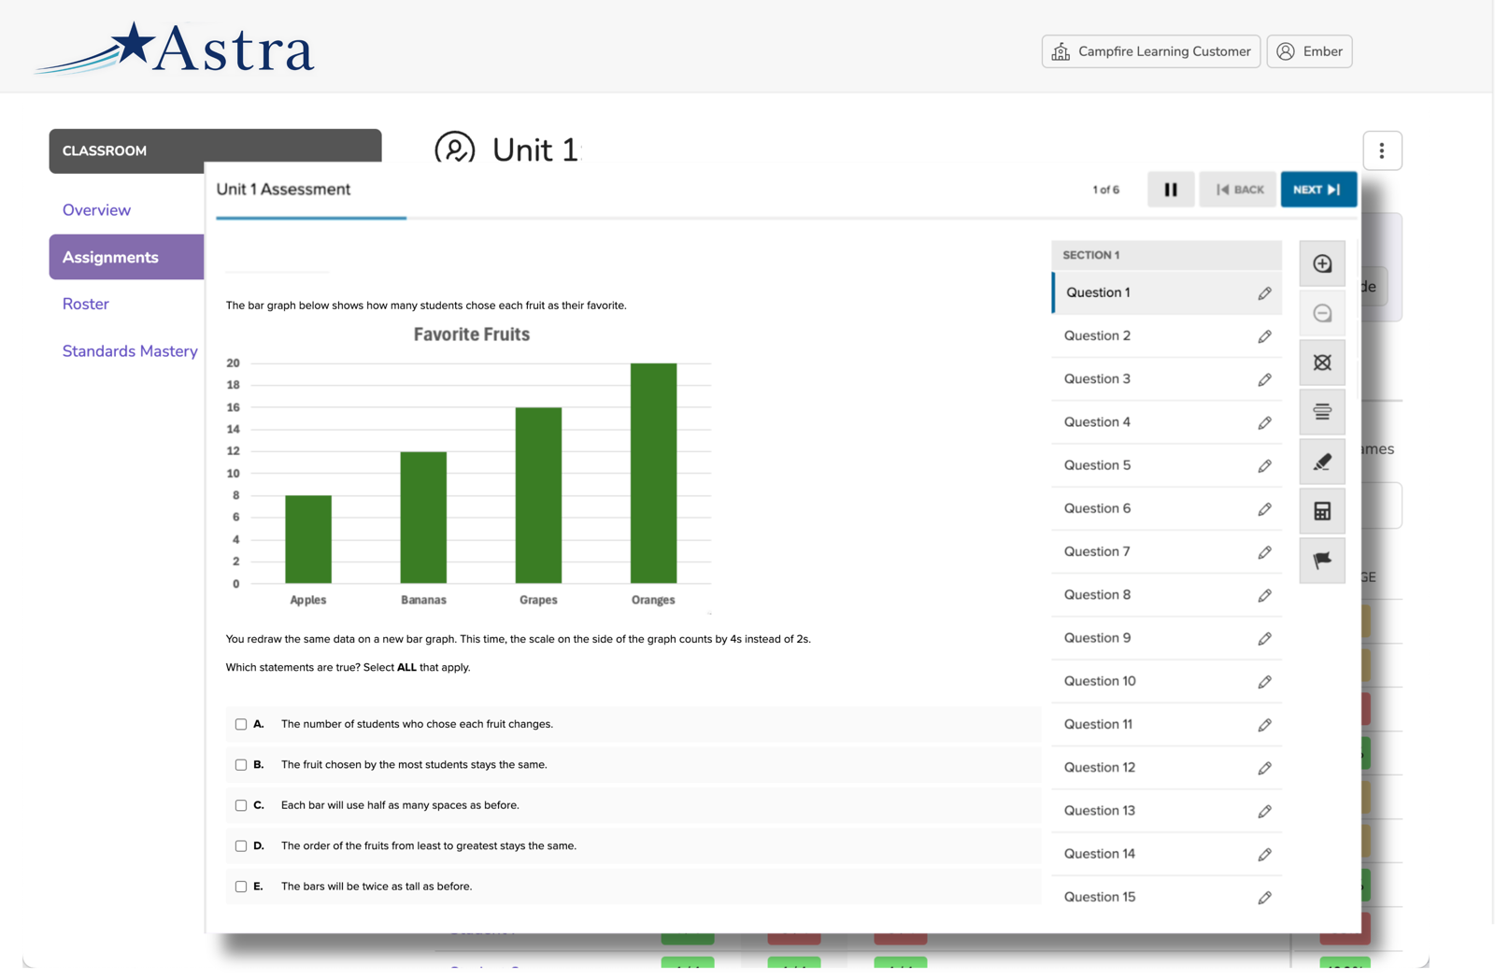Select Assignments in the classroom sidebar
This screenshot has width=1495, height=980.
pos(126,257)
